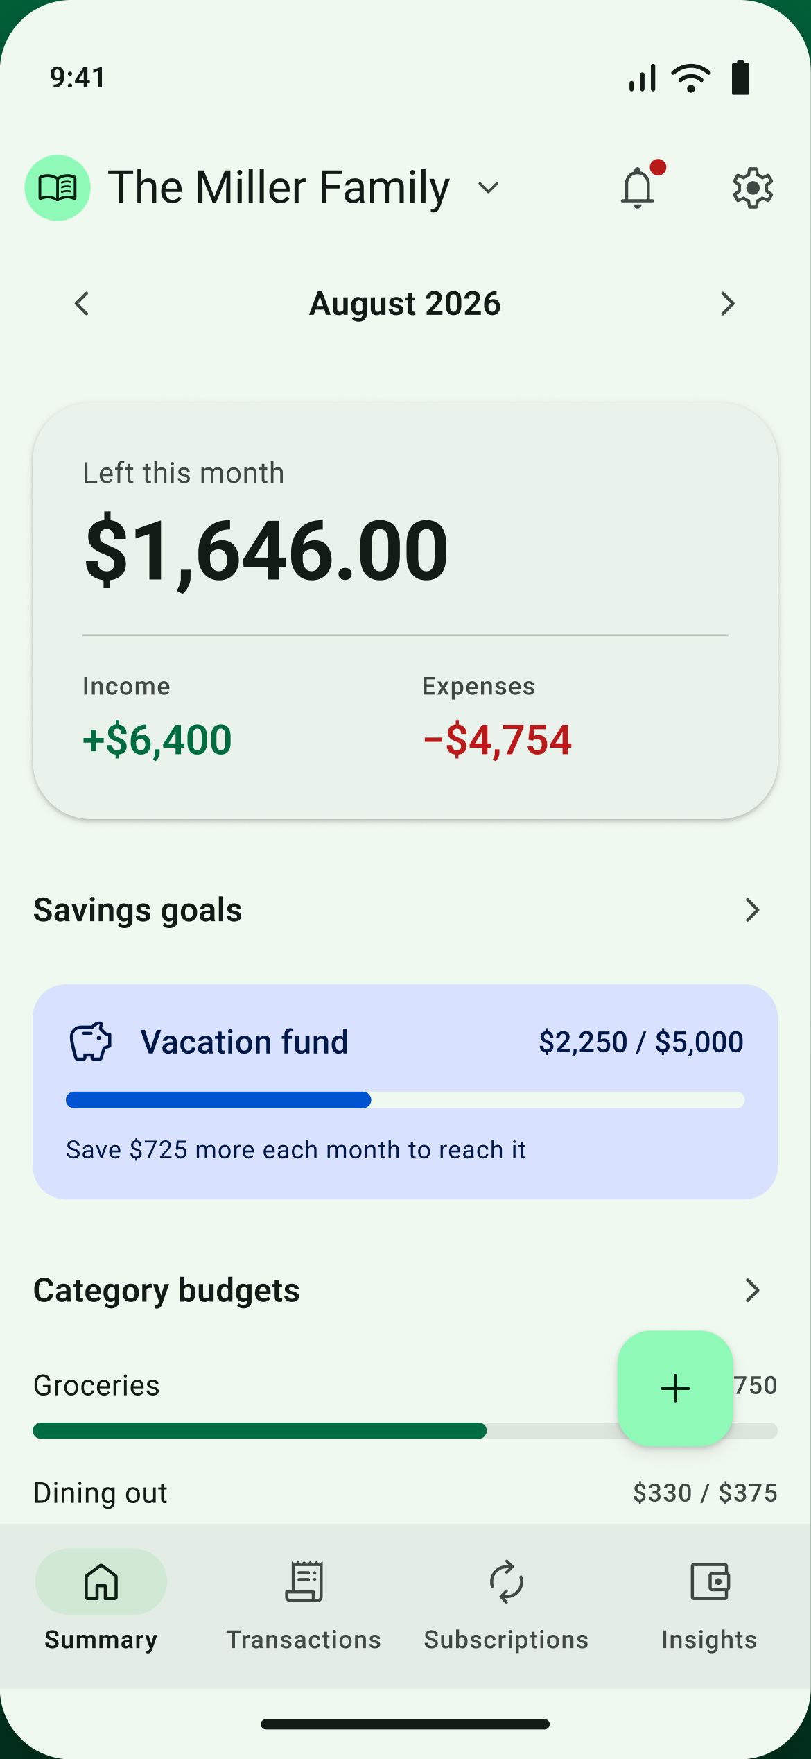811x1759 pixels.
Task: Tap the Subscriptions refresh-cycle icon
Action: [x=507, y=1582]
